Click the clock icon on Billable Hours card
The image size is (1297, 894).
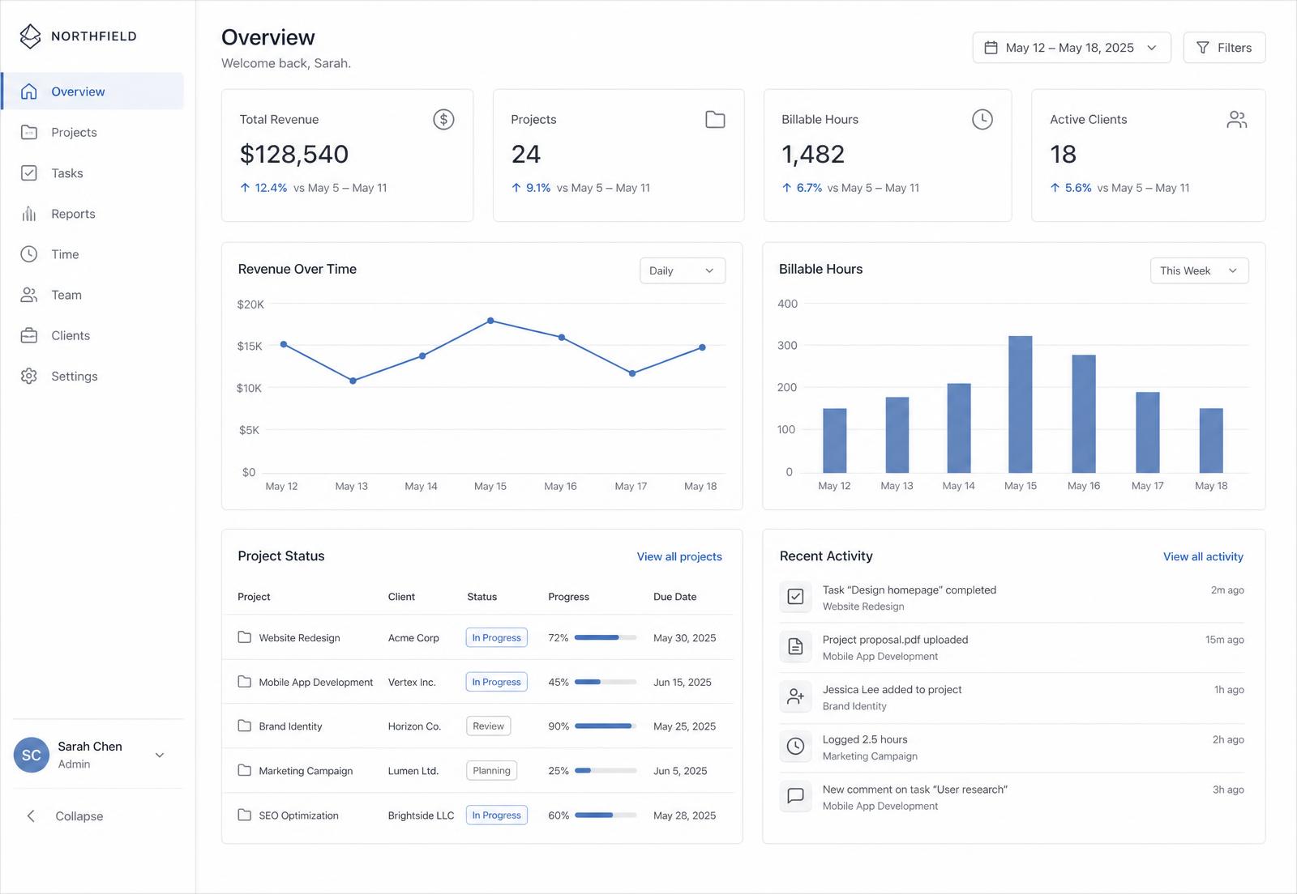click(x=982, y=120)
